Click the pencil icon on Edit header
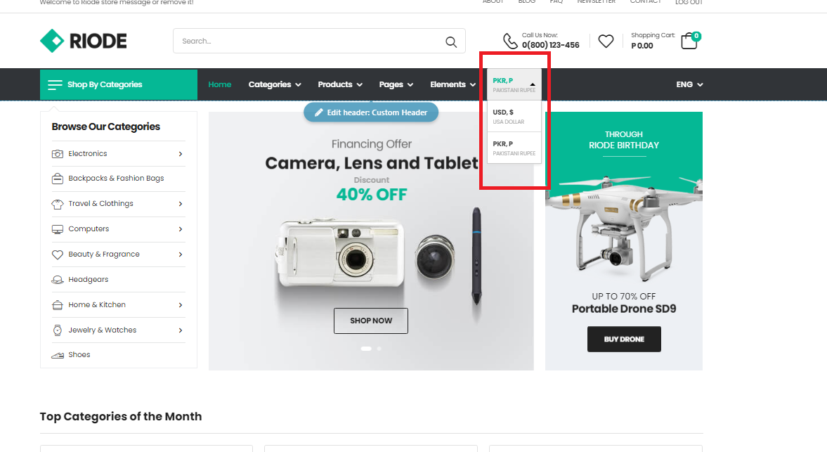Image resolution: width=827 pixels, height=452 pixels. click(318, 112)
